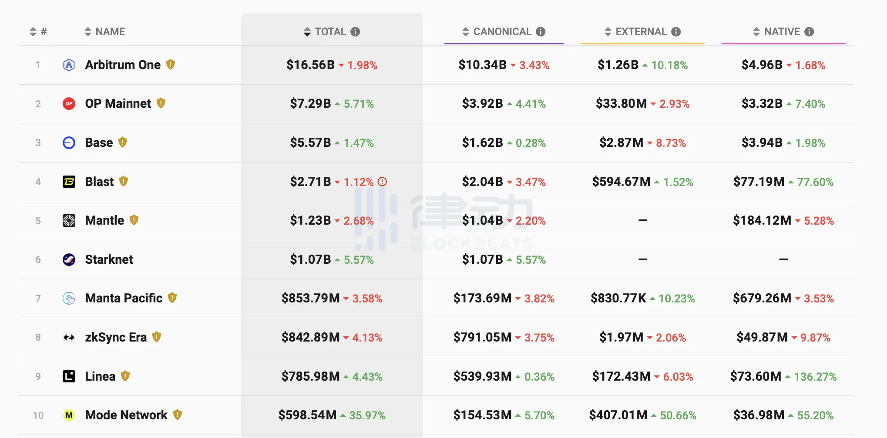Click Manta Pacific native value $679.26M
Image resolution: width=887 pixels, height=438 pixels.
[x=762, y=299]
